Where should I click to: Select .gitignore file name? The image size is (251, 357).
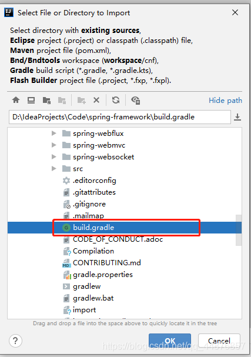89,204
